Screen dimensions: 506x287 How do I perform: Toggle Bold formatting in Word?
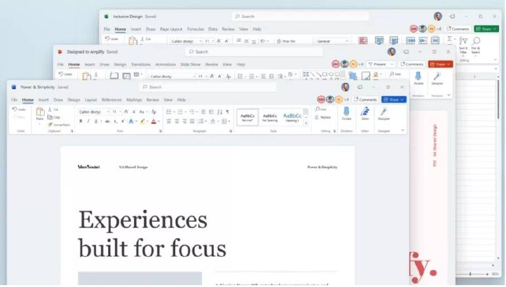80,121
